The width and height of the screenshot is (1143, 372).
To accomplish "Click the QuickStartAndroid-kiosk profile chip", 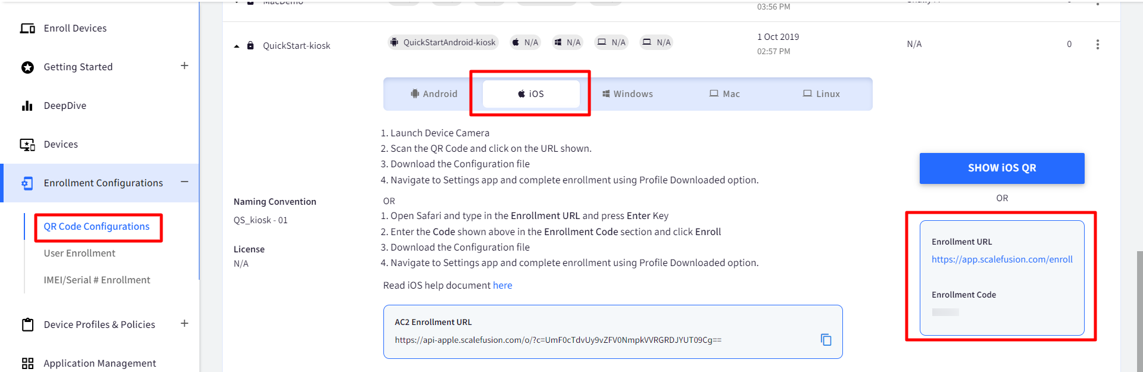I will [x=443, y=42].
